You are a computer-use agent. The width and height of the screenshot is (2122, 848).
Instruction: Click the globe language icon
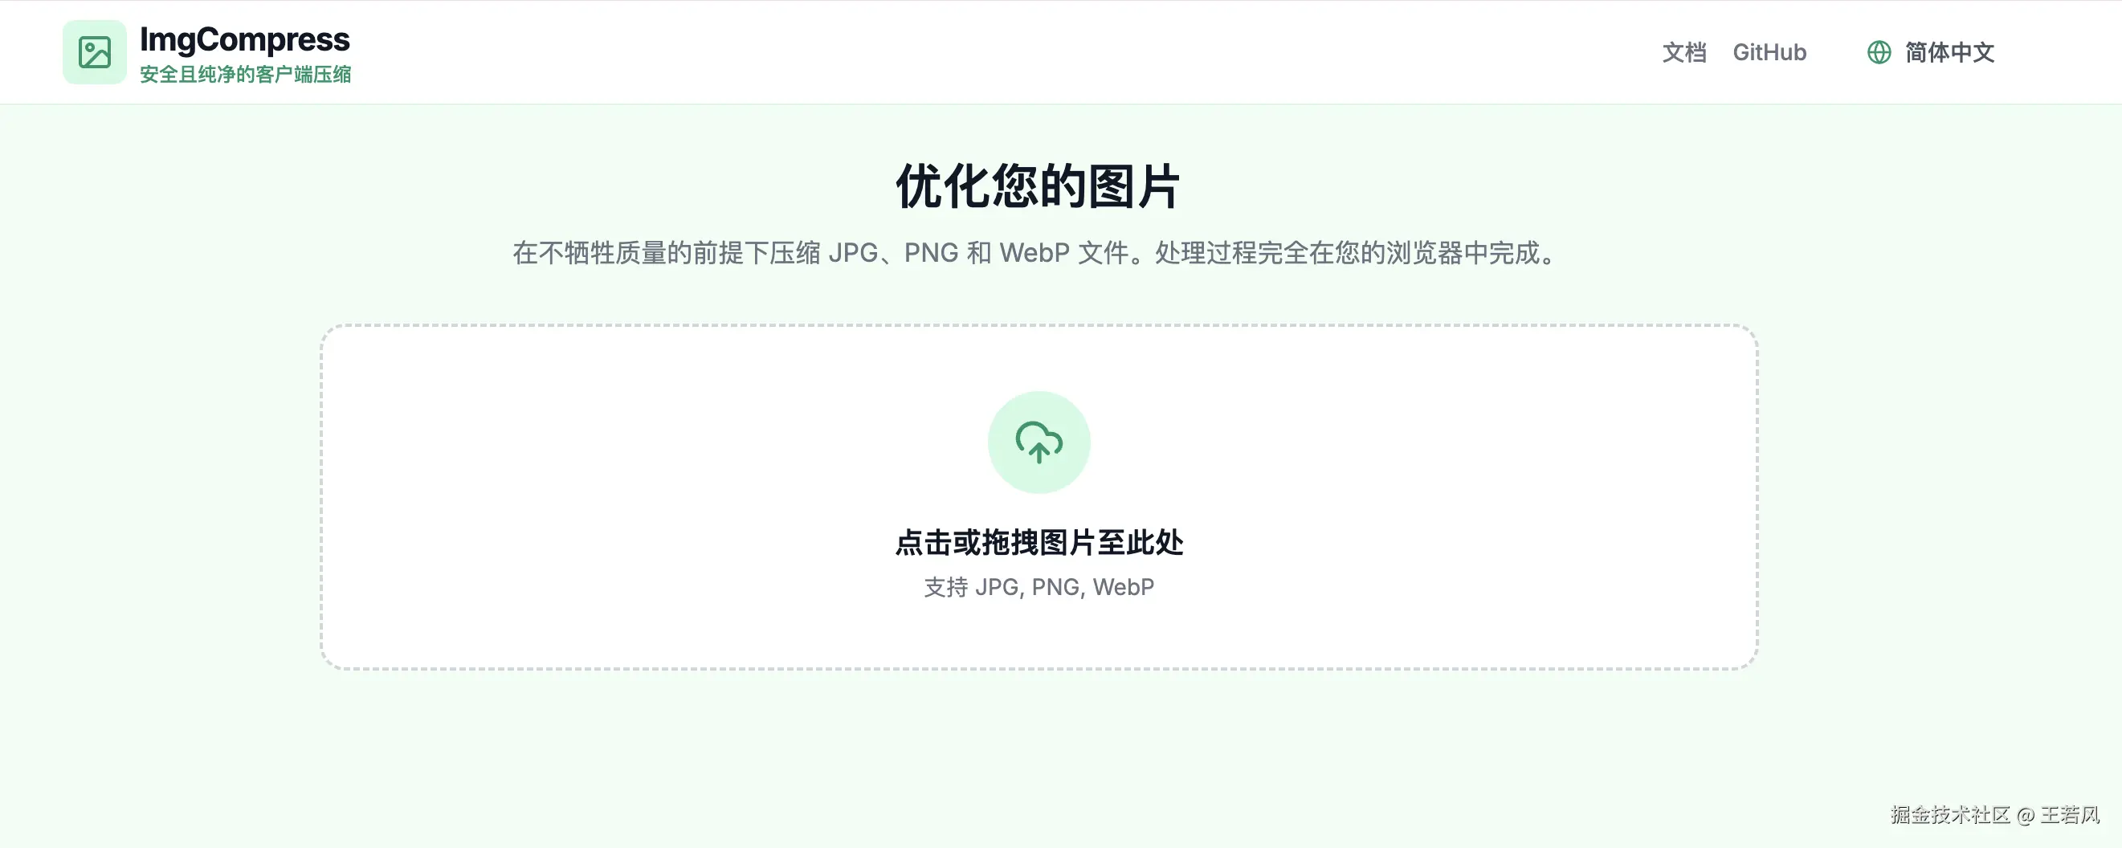tap(1879, 53)
